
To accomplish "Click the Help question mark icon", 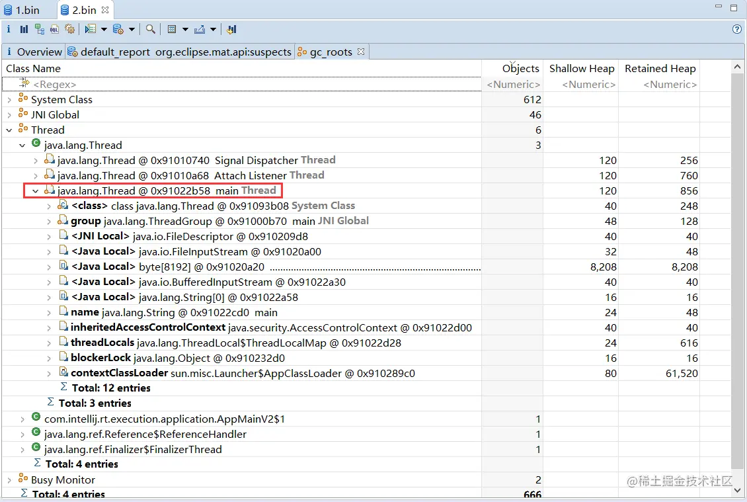I will (x=736, y=29).
